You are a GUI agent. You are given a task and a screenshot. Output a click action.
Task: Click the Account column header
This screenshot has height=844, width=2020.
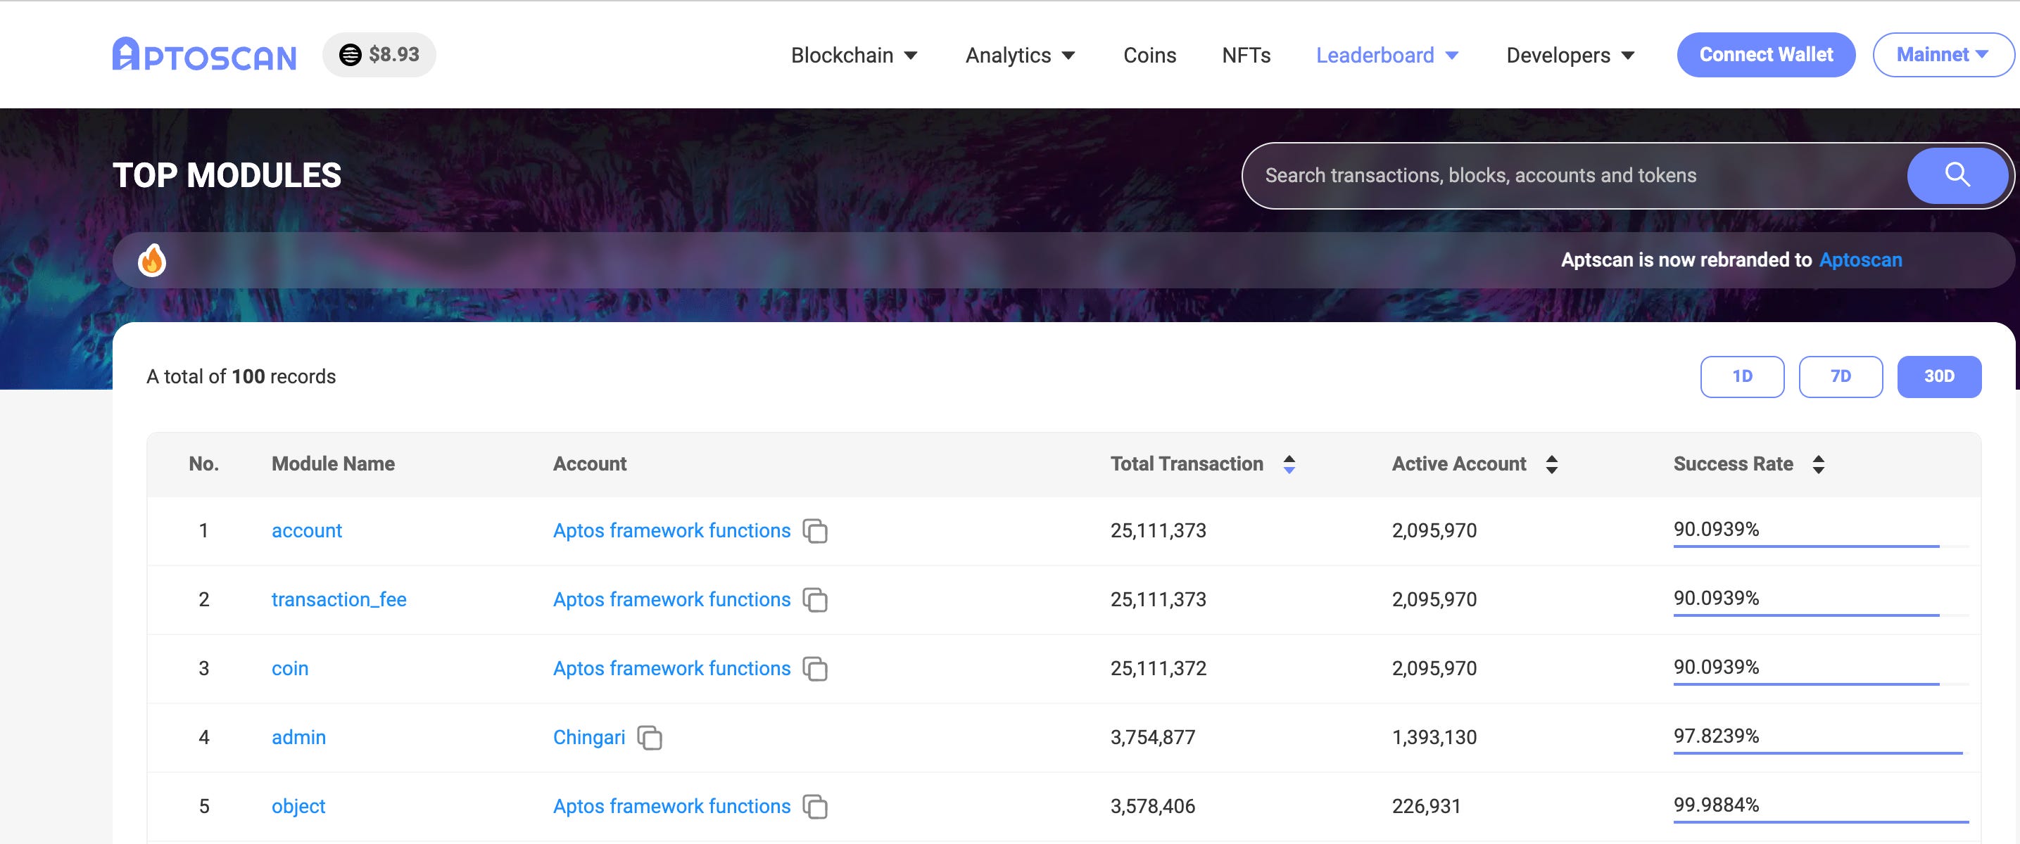coord(590,464)
